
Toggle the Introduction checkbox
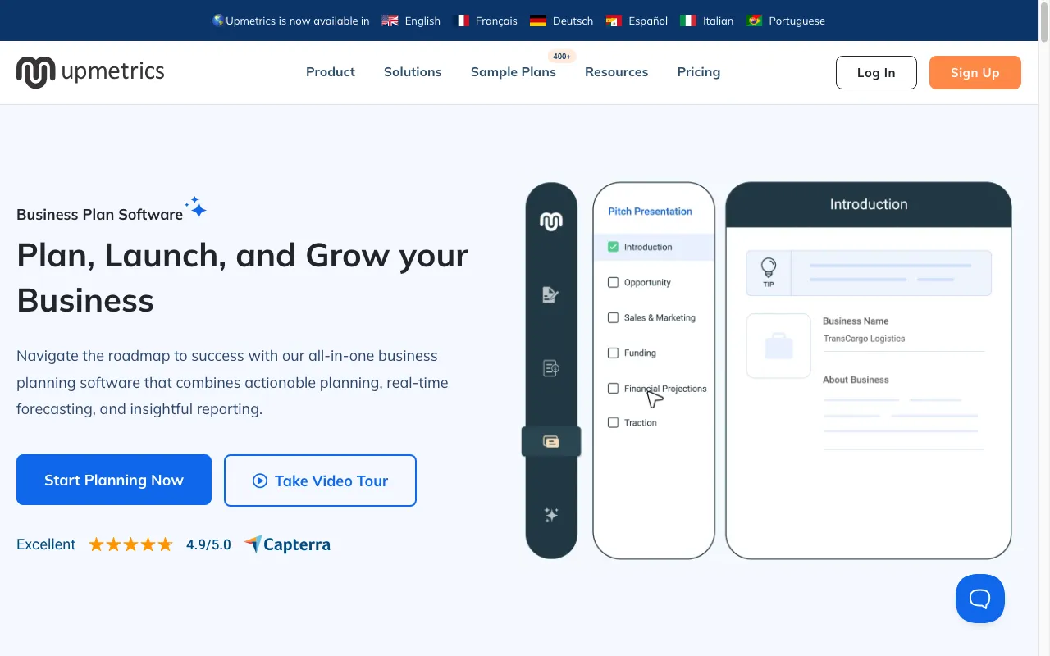[613, 247]
